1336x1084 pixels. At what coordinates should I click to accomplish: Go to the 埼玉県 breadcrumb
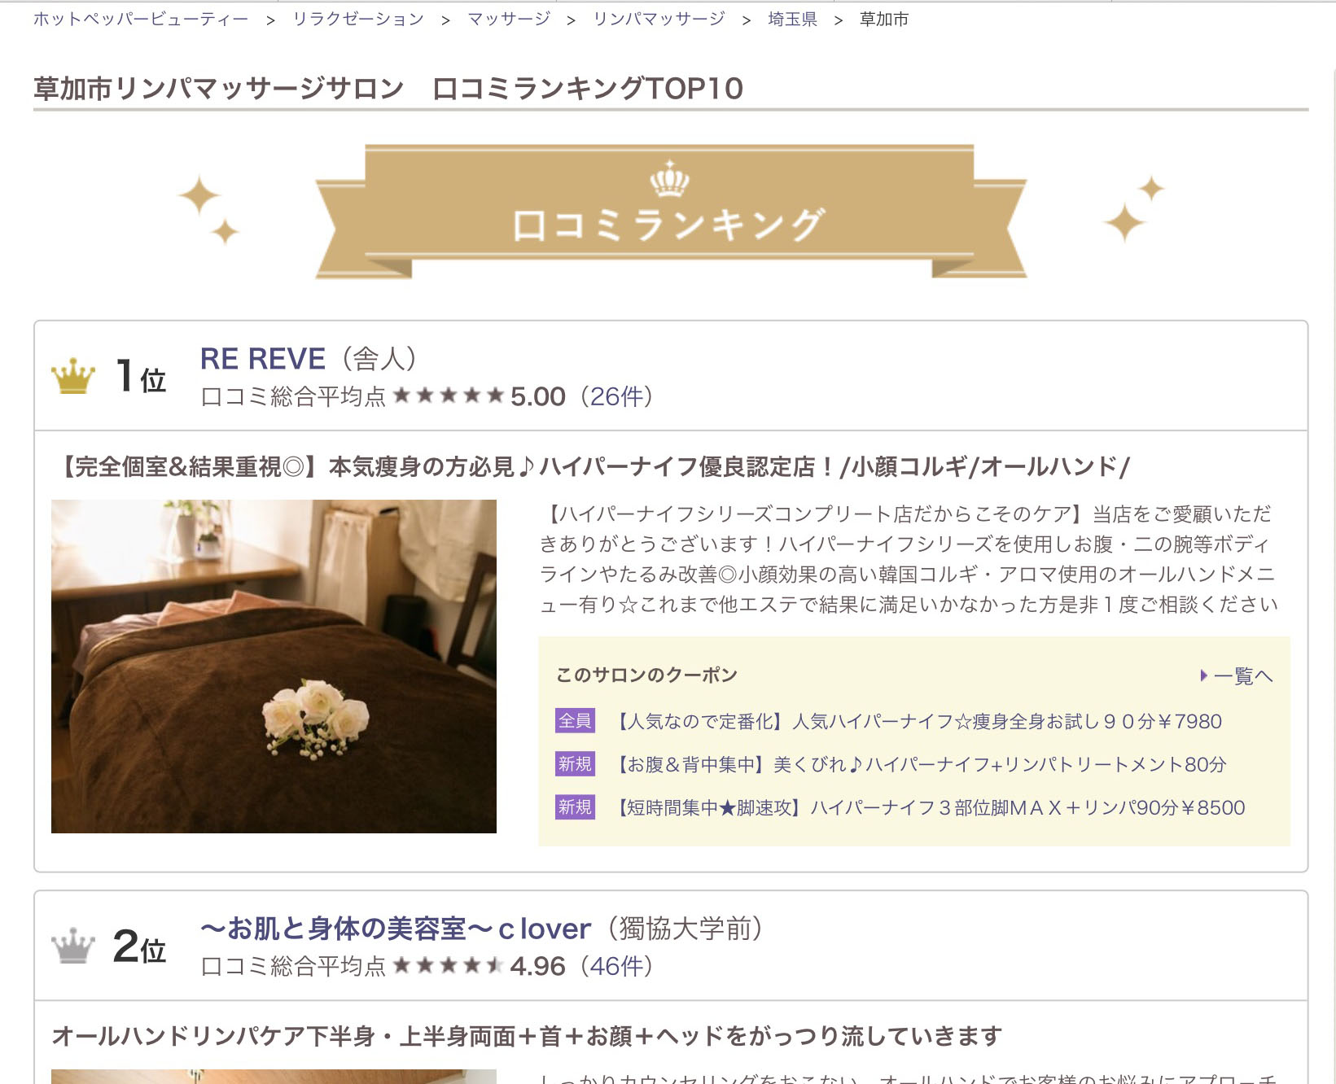click(x=792, y=20)
